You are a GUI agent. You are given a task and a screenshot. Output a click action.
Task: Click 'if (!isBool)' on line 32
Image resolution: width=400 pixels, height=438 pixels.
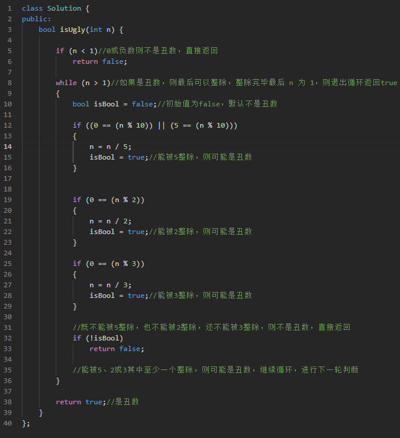click(98, 338)
